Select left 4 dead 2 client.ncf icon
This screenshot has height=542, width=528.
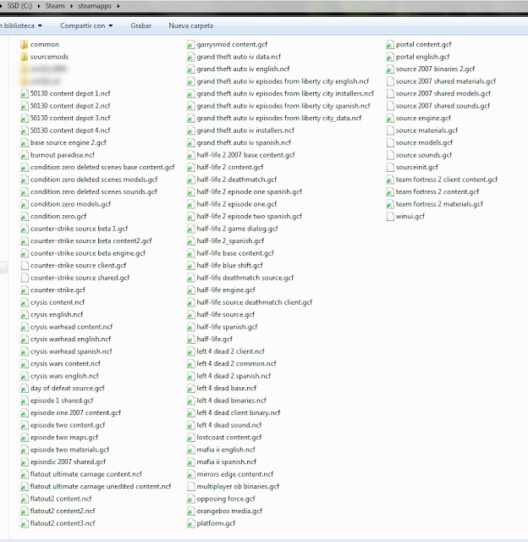(x=190, y=351)
